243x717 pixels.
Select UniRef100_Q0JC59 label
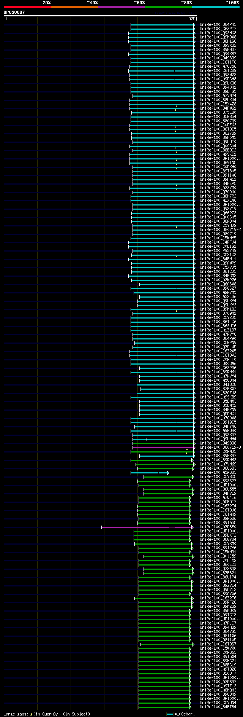click(218, 556)
